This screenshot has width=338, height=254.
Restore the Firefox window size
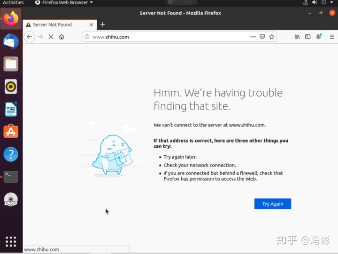pos(321,13)
